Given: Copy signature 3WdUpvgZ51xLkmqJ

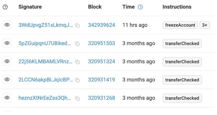Looking at the screenshot, I should tap(77, 26).
